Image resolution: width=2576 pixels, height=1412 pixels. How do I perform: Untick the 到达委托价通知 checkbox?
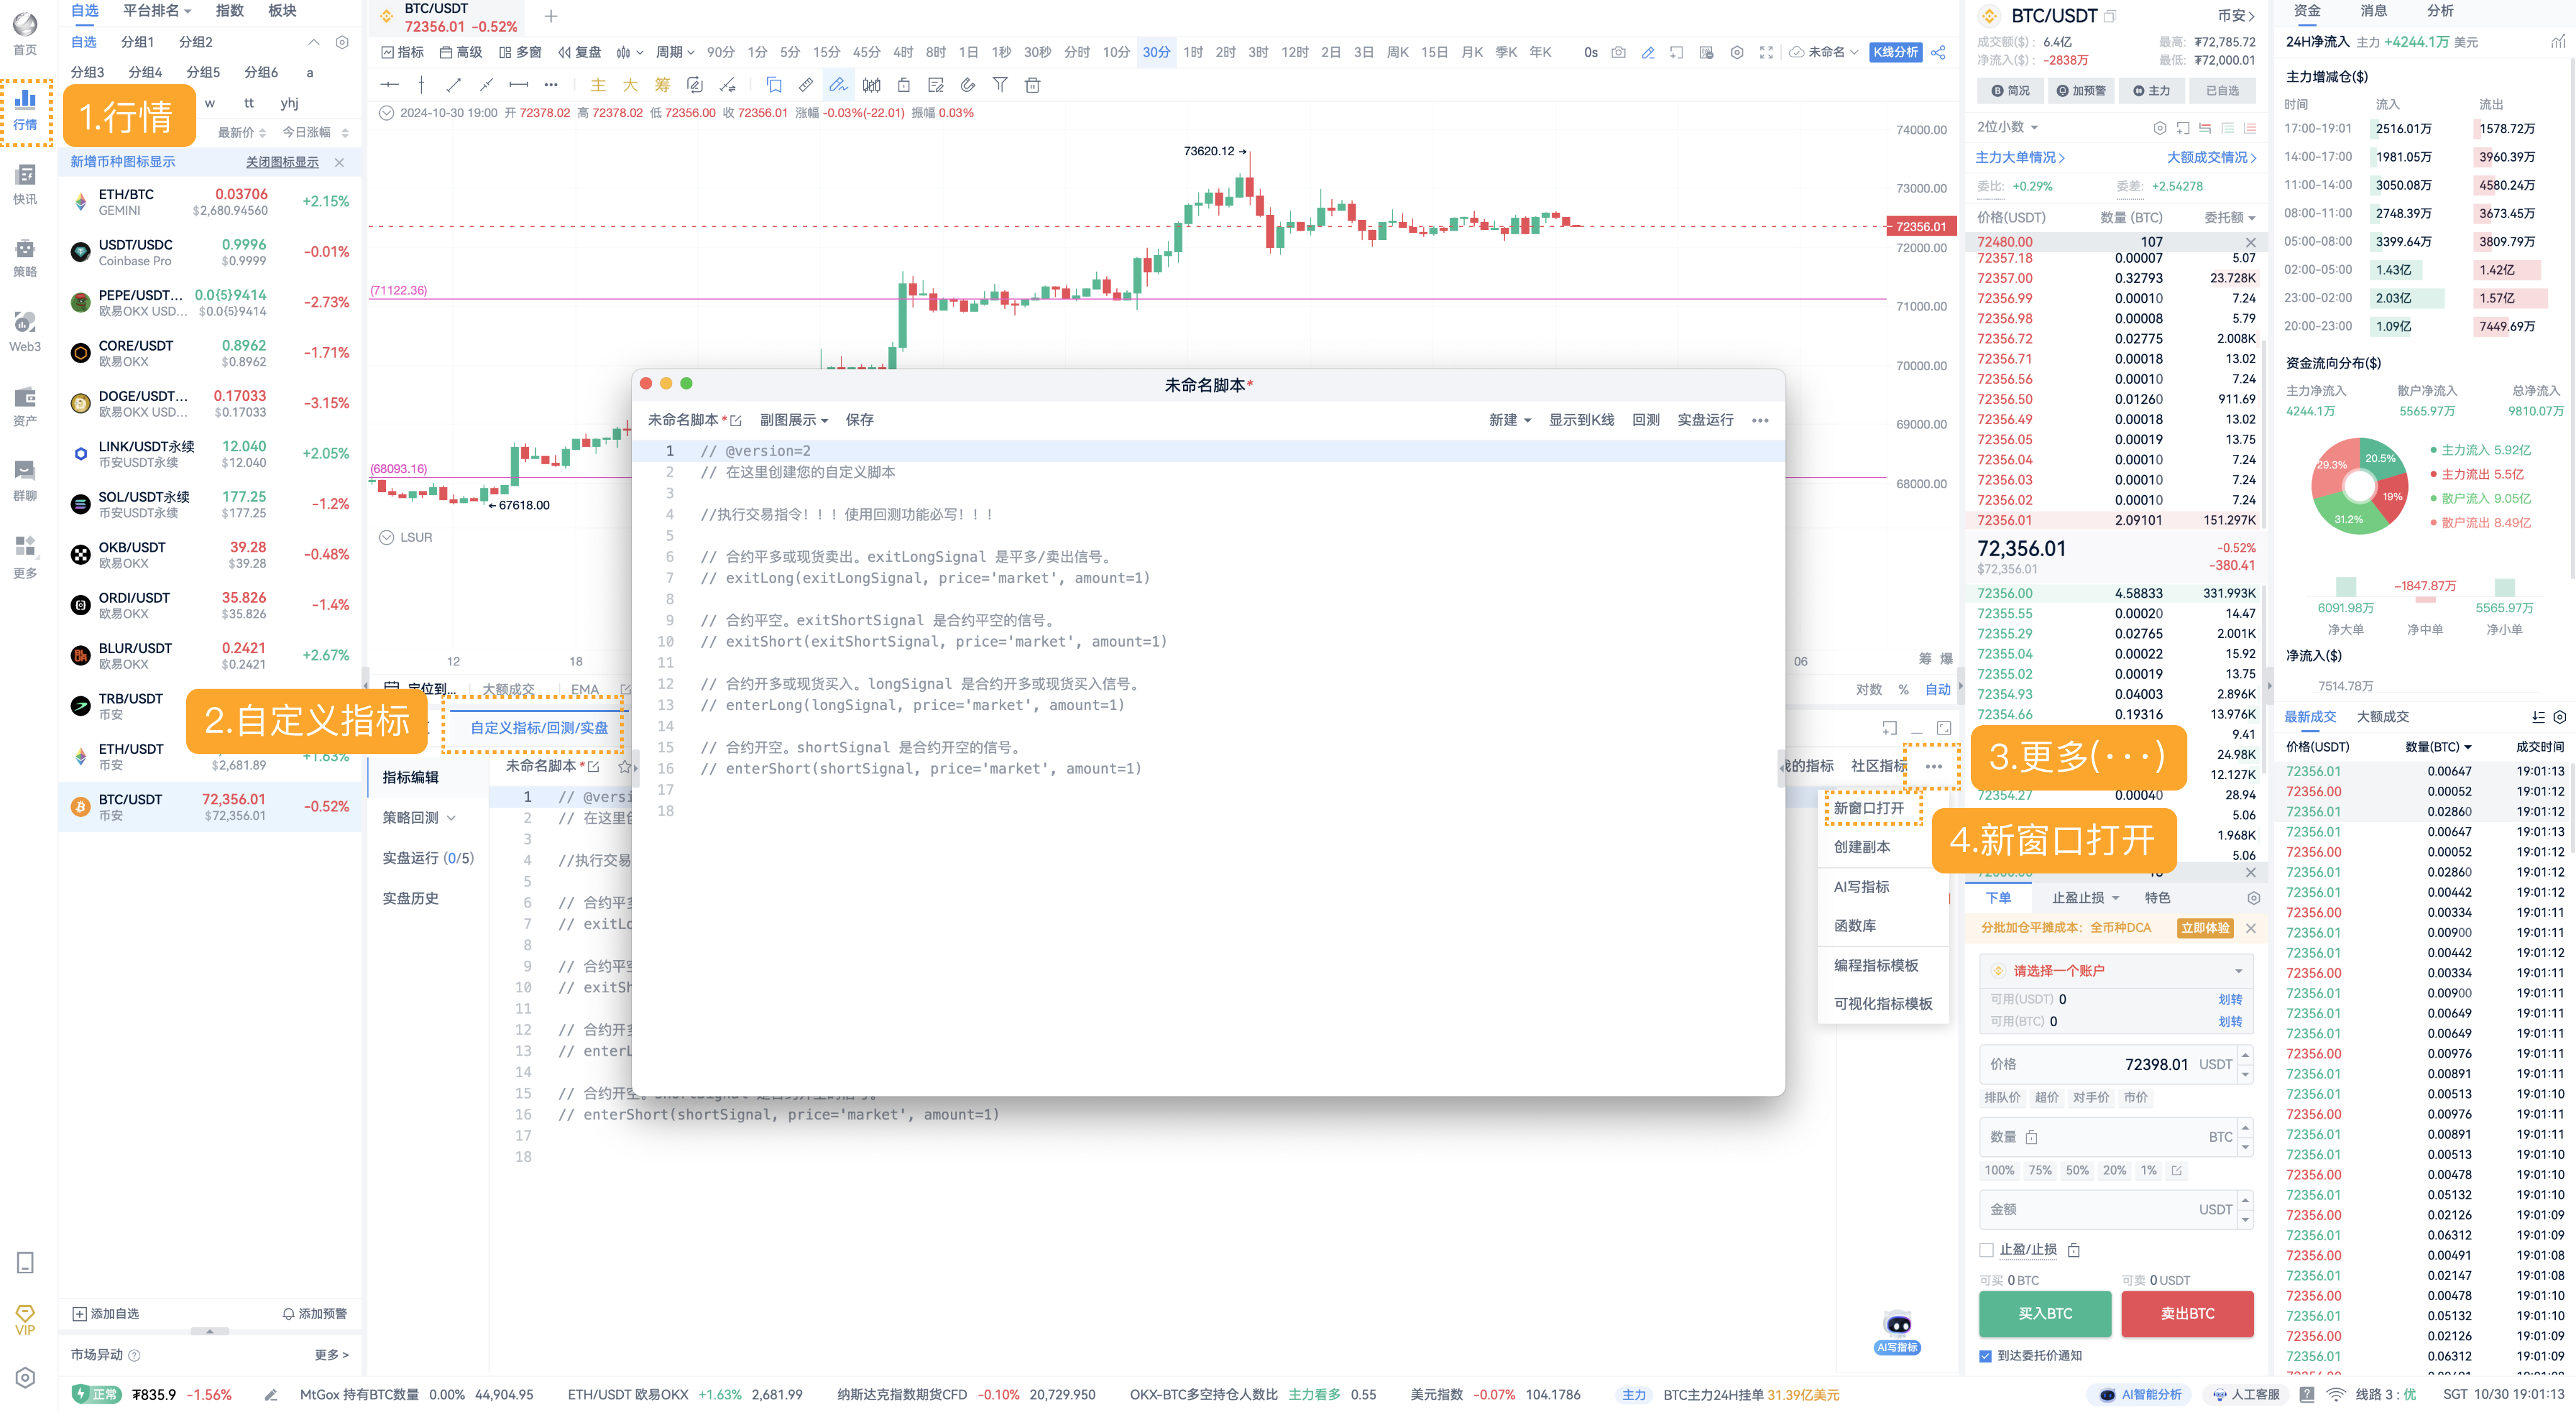tap(1985, 1356)
